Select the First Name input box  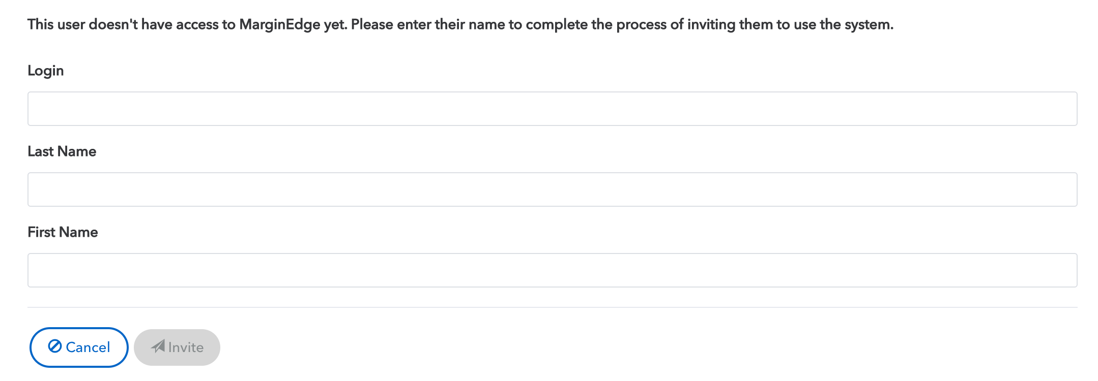552,270
